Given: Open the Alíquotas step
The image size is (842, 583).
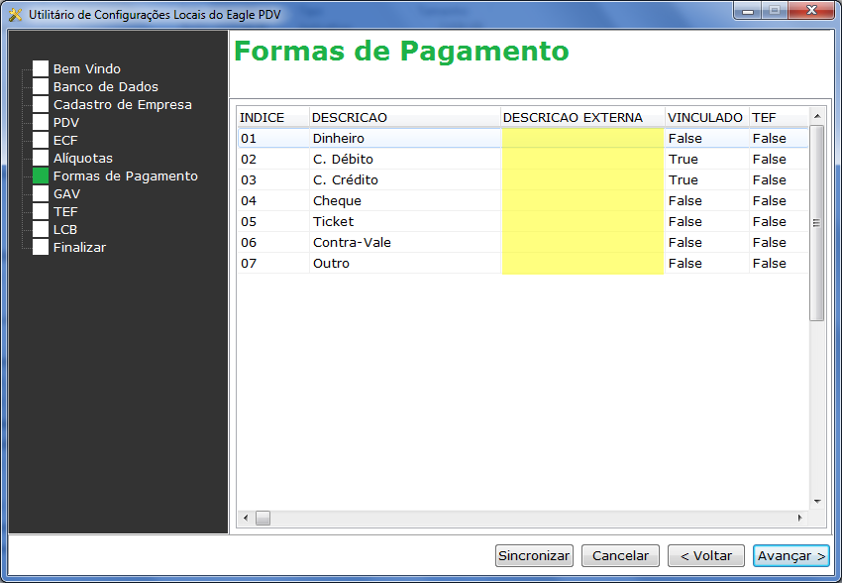Looking at the screenshot, I should 83,158.
